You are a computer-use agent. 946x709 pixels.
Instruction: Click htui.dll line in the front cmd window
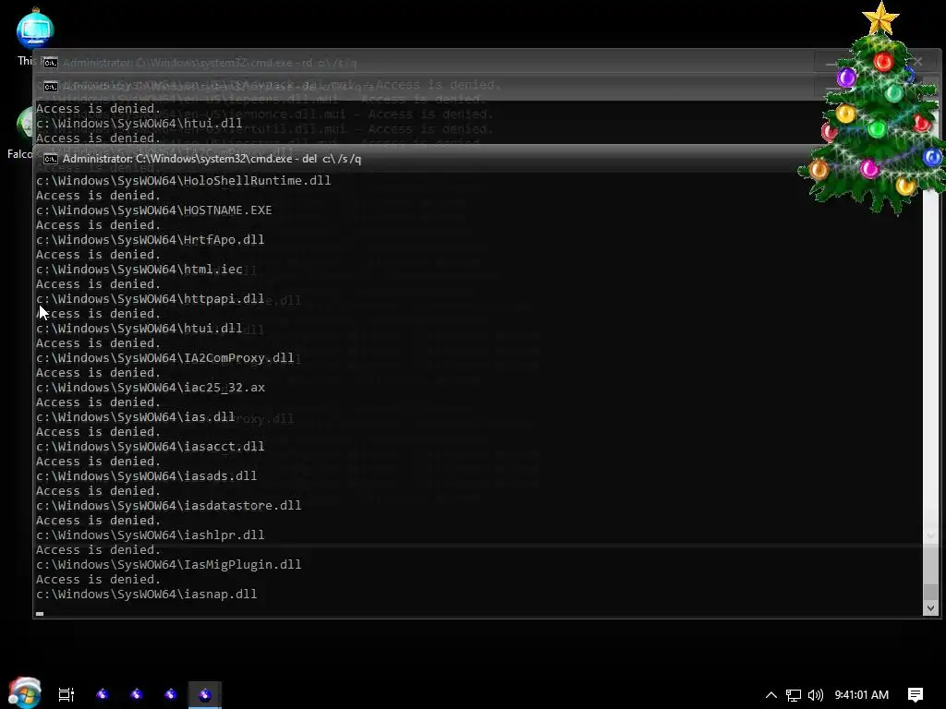coord(139,328)
